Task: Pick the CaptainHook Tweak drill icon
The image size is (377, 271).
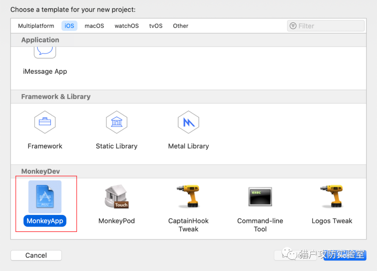Action: (x=188, y=196)
